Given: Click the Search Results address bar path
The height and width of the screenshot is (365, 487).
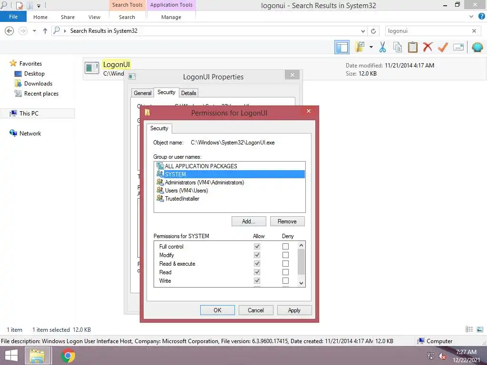Looking at the screenshot, I should coord(104,31).
